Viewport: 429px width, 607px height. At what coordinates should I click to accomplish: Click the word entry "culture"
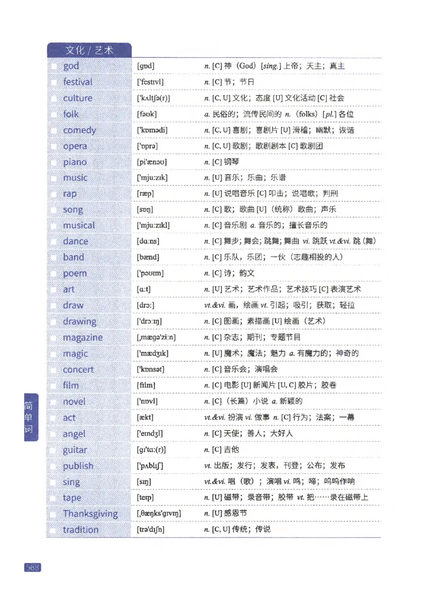pyautogui.click(x=78, y=98)
